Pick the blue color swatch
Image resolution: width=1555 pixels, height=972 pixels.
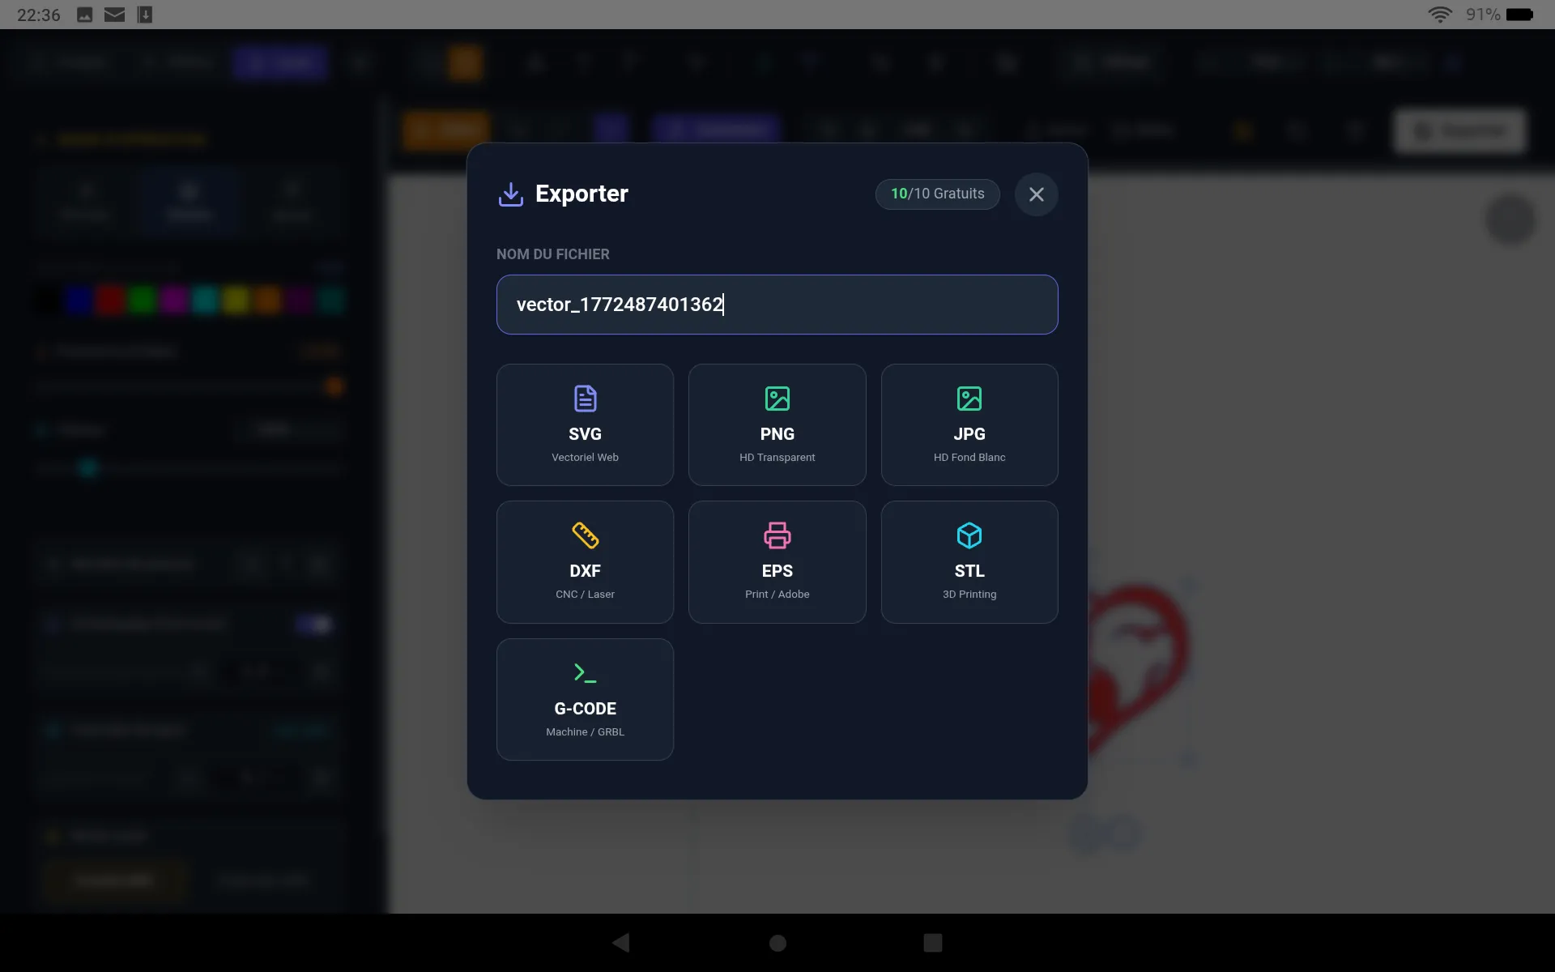[x=77, y=300]
